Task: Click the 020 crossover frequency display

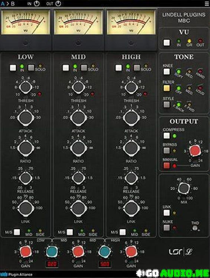Action: (52, 264)
